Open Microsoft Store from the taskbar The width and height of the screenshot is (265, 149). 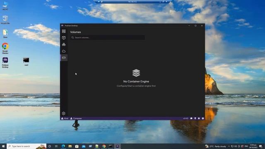77,146
